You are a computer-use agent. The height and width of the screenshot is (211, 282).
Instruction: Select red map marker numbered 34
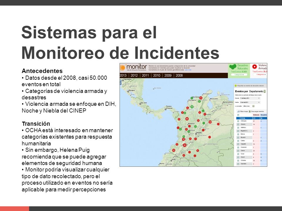[184, 145]
